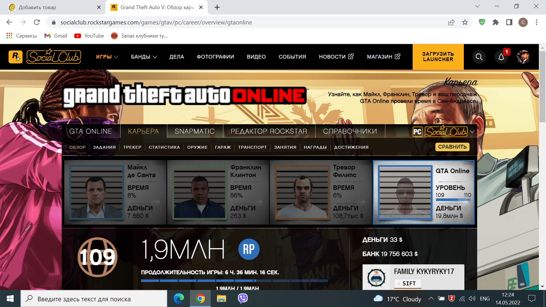Click the blue RP badge icon
Screen dimensions: 546x307
click(249, 249)
